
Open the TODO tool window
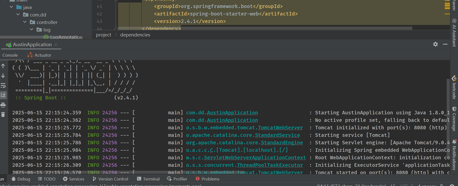[46, 179]
